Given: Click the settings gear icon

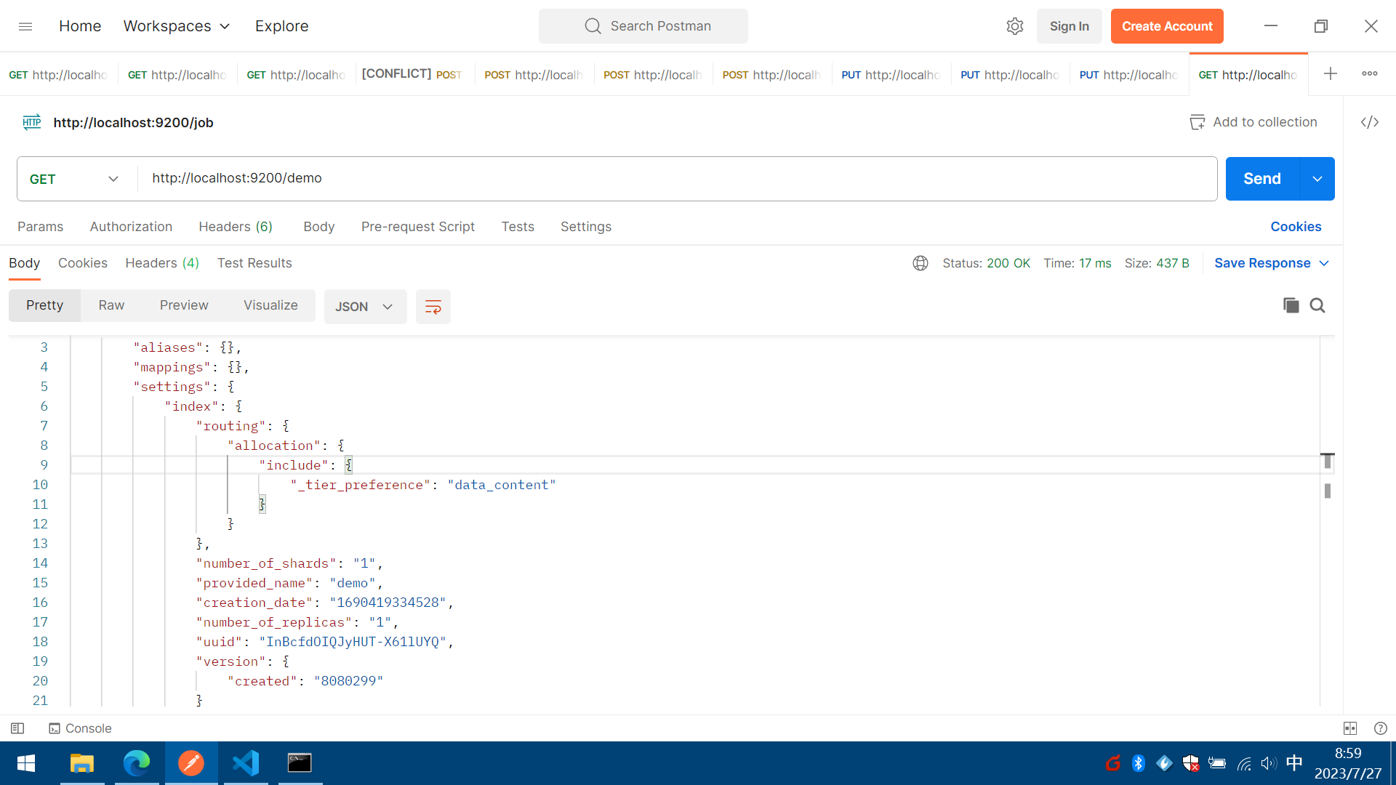Looking at the screenshot, I should (1014, 26).
